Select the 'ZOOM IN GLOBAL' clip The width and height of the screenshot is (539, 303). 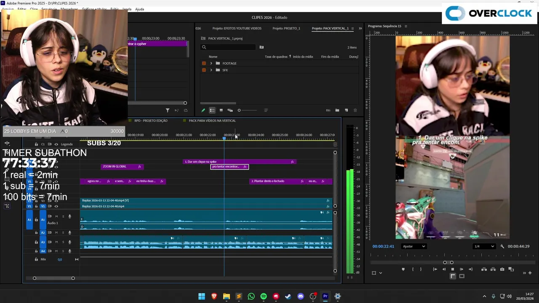pos(122,167)
